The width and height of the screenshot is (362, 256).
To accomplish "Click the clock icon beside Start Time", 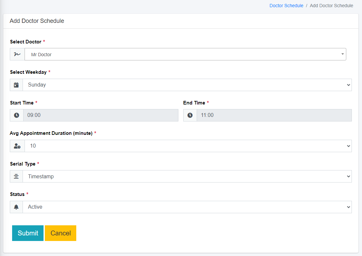I will [16, 115].
